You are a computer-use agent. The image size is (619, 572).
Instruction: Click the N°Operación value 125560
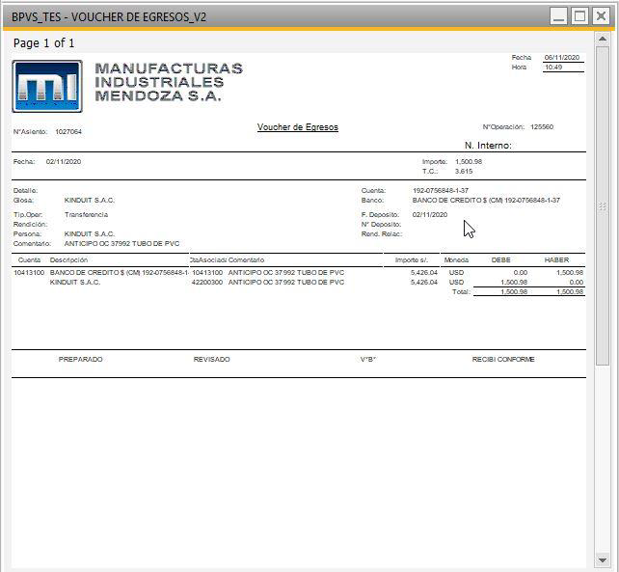tap(542, 126)
